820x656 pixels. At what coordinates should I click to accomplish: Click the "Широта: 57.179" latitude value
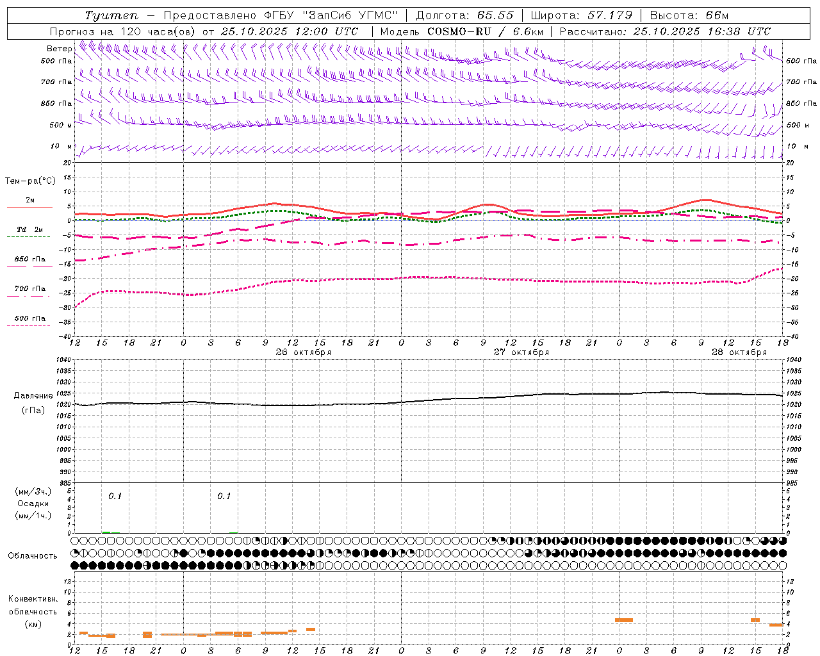tap(582, 15)
